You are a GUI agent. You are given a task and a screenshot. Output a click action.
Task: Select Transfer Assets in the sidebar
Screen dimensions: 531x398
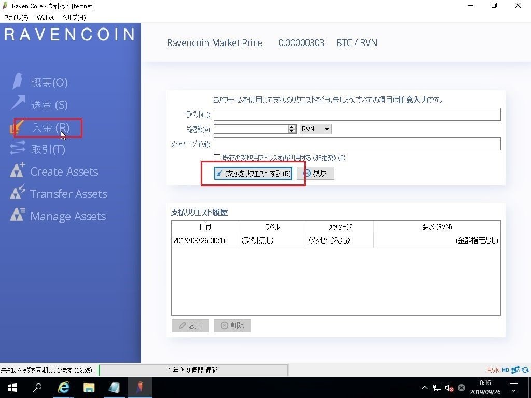tap(67, 193)
